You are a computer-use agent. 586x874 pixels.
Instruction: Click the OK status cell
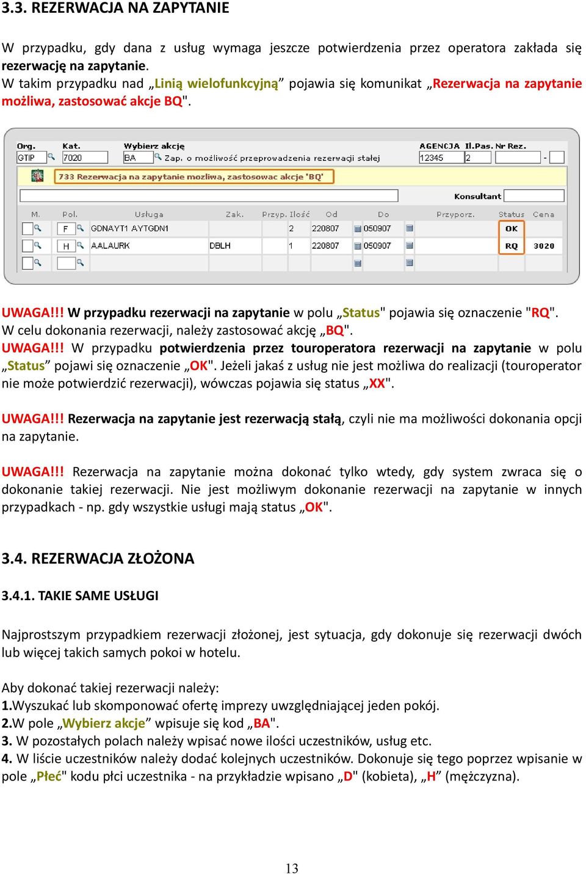tap(512, 229)
